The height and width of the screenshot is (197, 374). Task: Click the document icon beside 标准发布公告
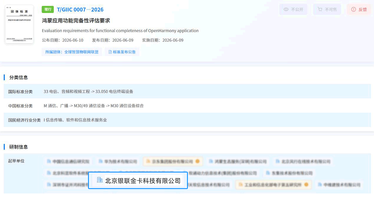[110, 52]
